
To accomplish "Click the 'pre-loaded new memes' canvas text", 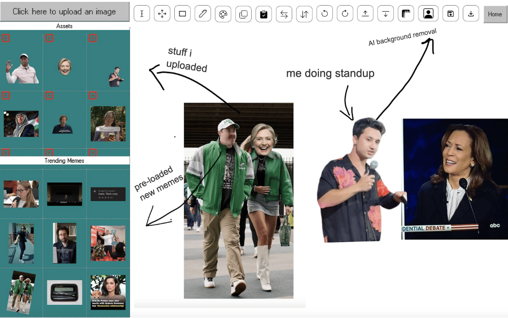I will [159, 183].
